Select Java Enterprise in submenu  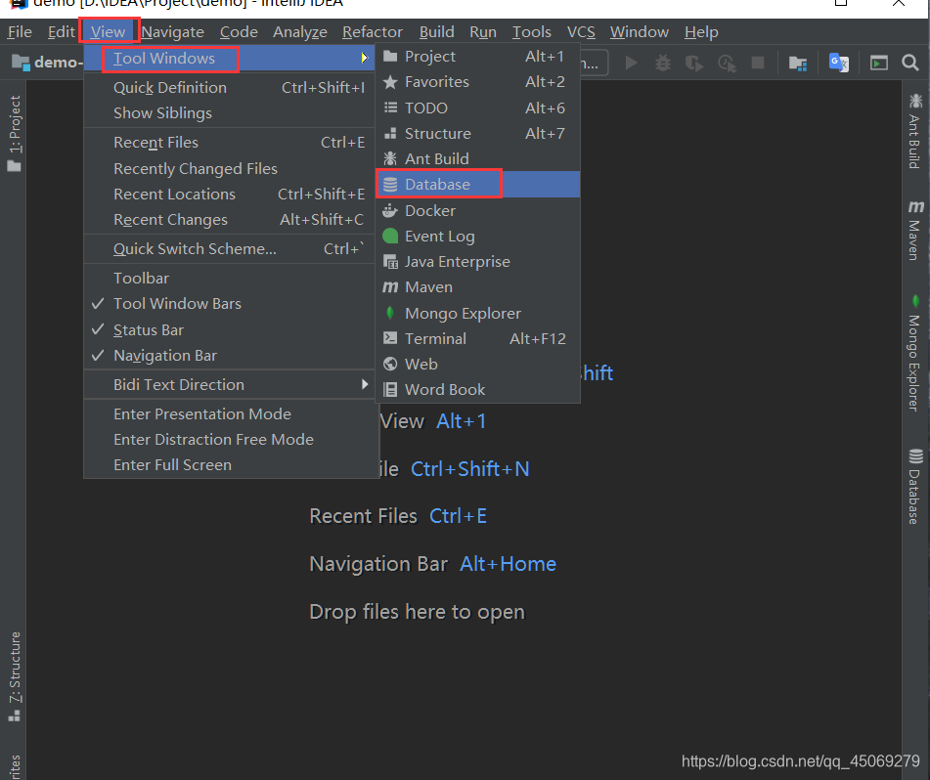tap(477, 261)
